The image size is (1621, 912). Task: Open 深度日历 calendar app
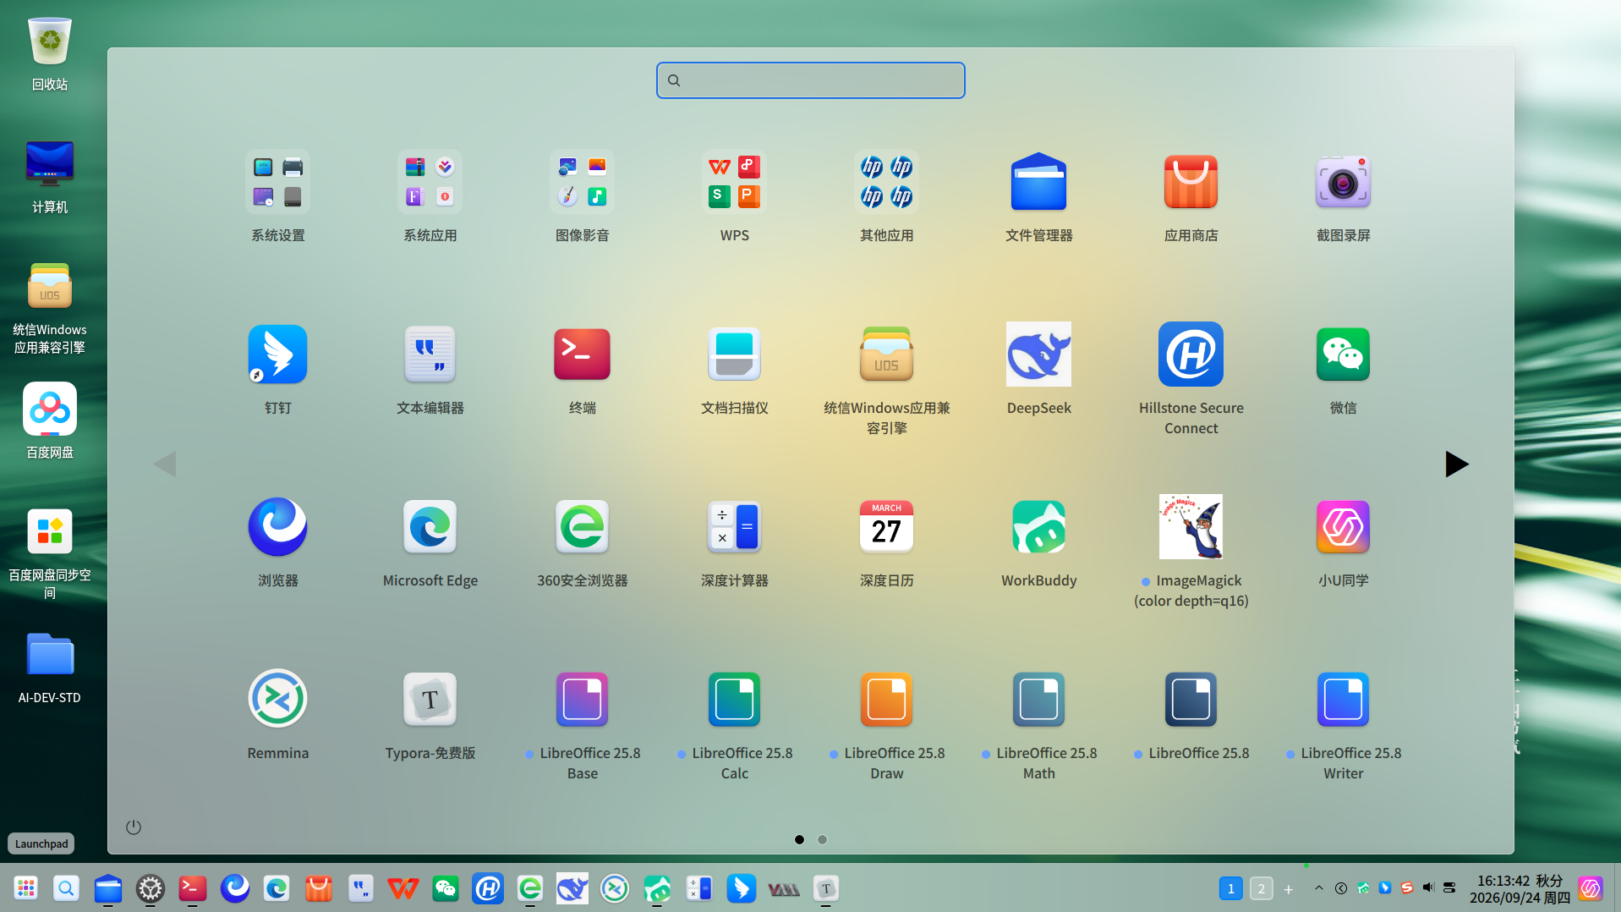[x=886, y=527]
